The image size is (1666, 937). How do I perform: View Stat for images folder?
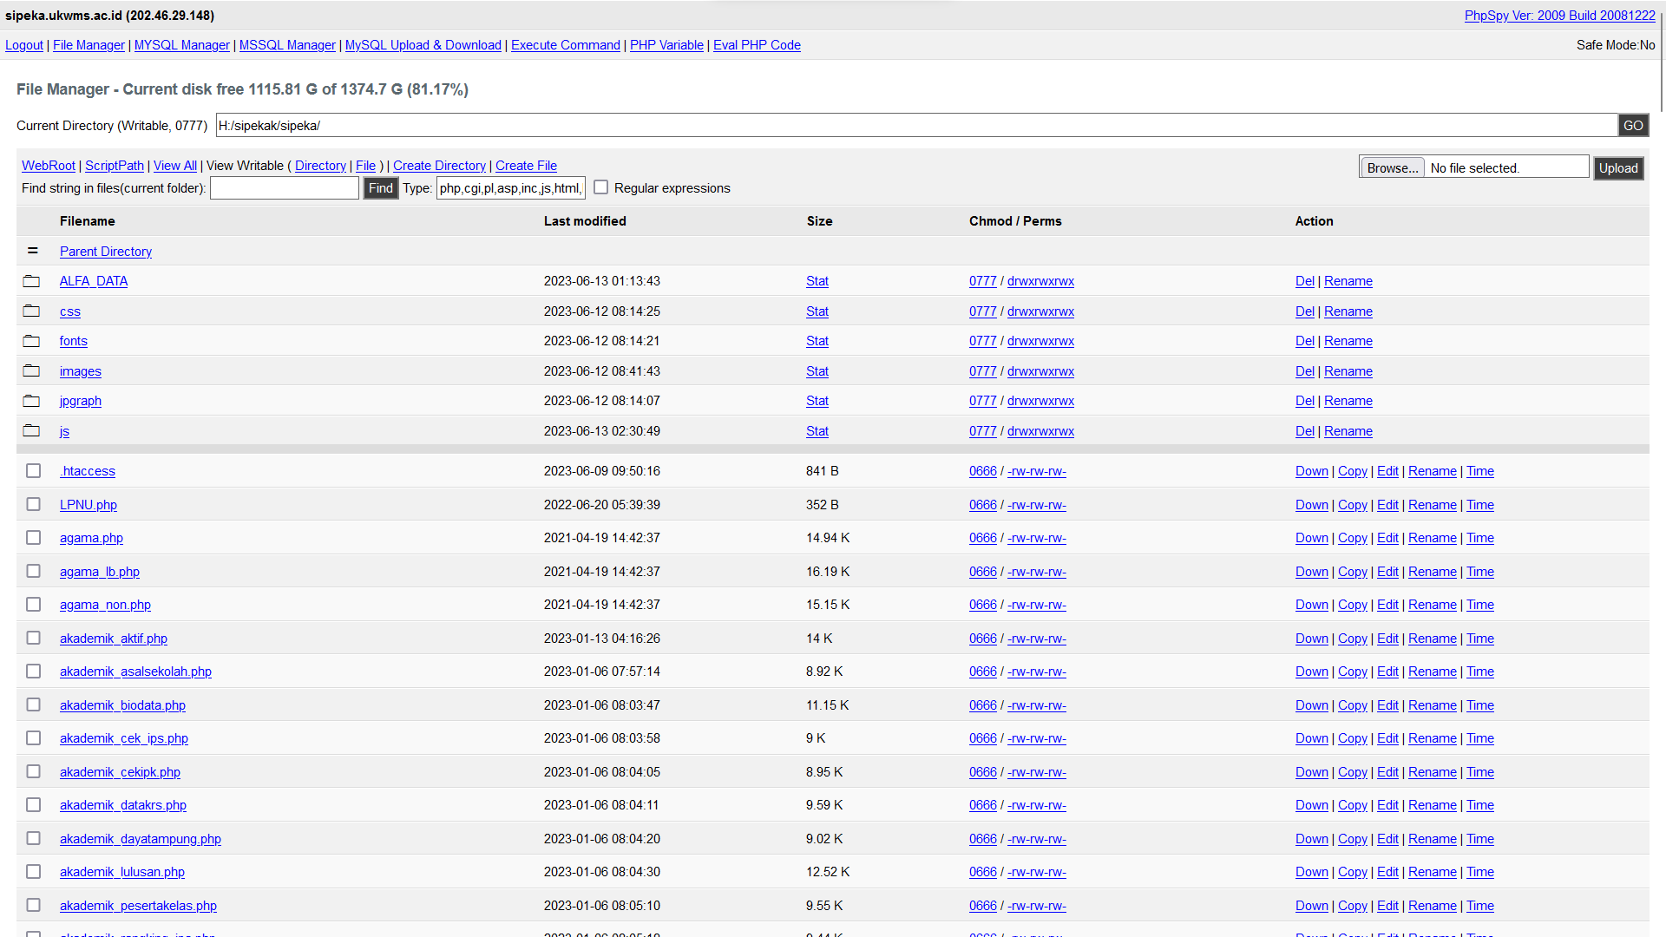(x=817, y=371)
